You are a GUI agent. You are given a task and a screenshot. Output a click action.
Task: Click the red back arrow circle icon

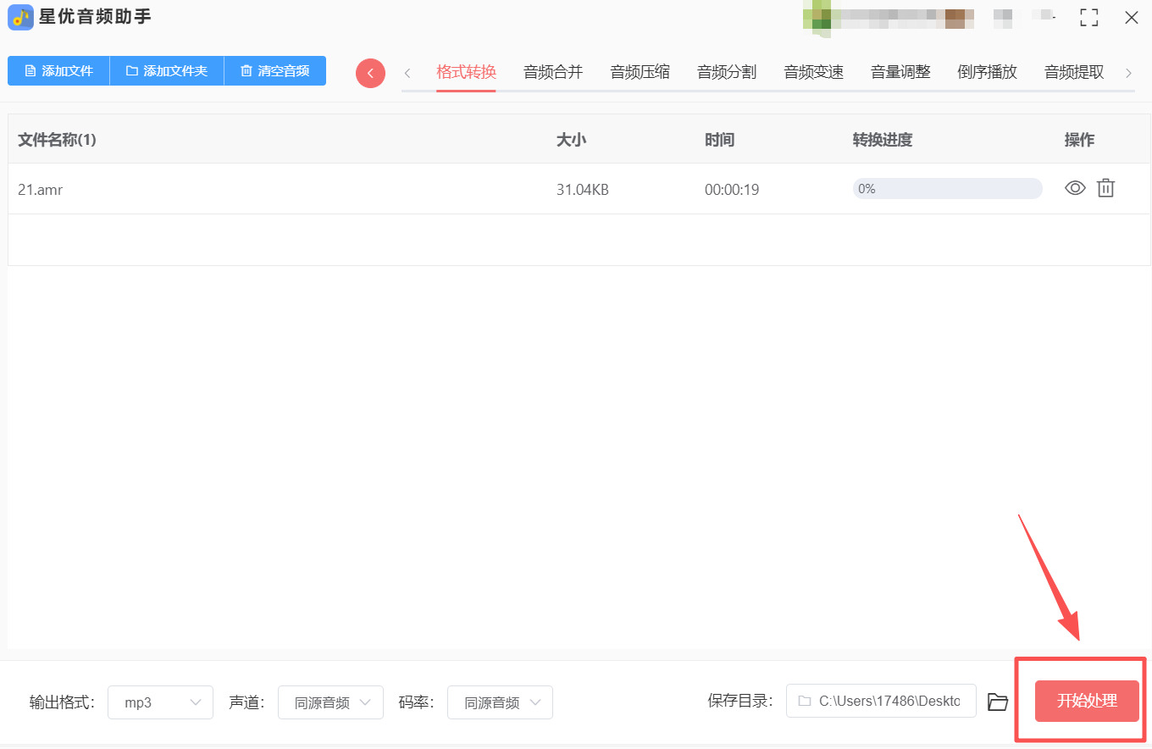click(x=370, y=74)
